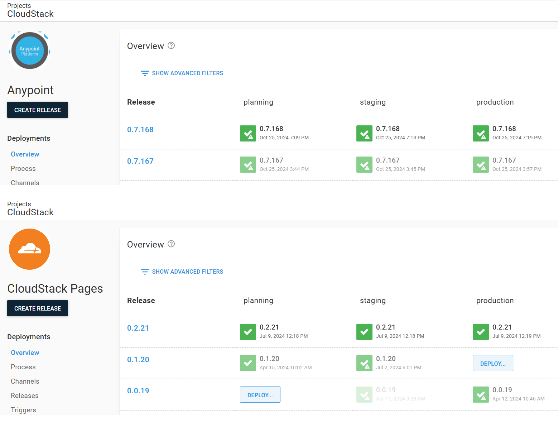This screenshot has width=558, height=432.
Task: Click staging column header in Anypoint table
Action: (373, 102)
